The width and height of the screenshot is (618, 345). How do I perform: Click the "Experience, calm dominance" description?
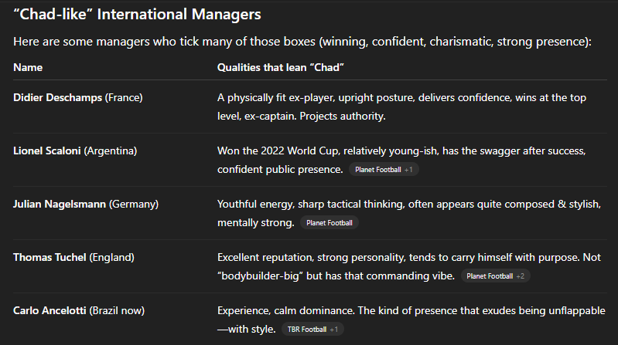click(x=410, y=310)
